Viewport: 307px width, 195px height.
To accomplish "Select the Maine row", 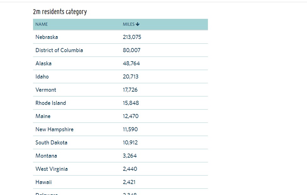I will (120, 116).
